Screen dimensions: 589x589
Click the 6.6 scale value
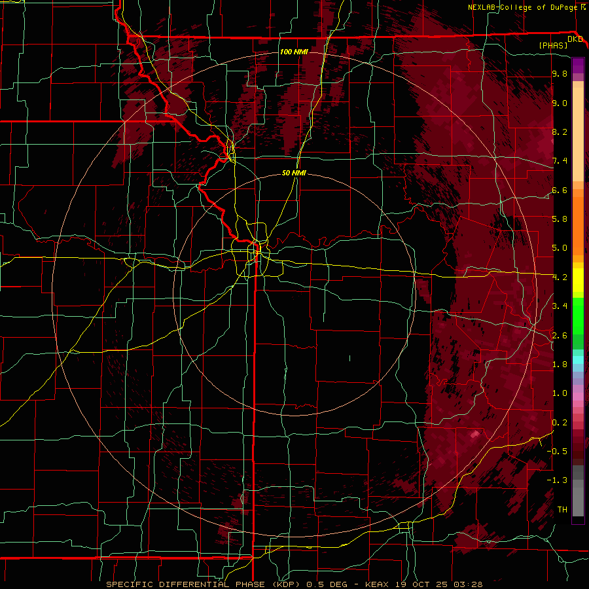[x=560, y=190]
